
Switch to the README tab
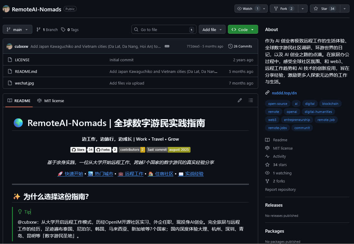point(19,101)
